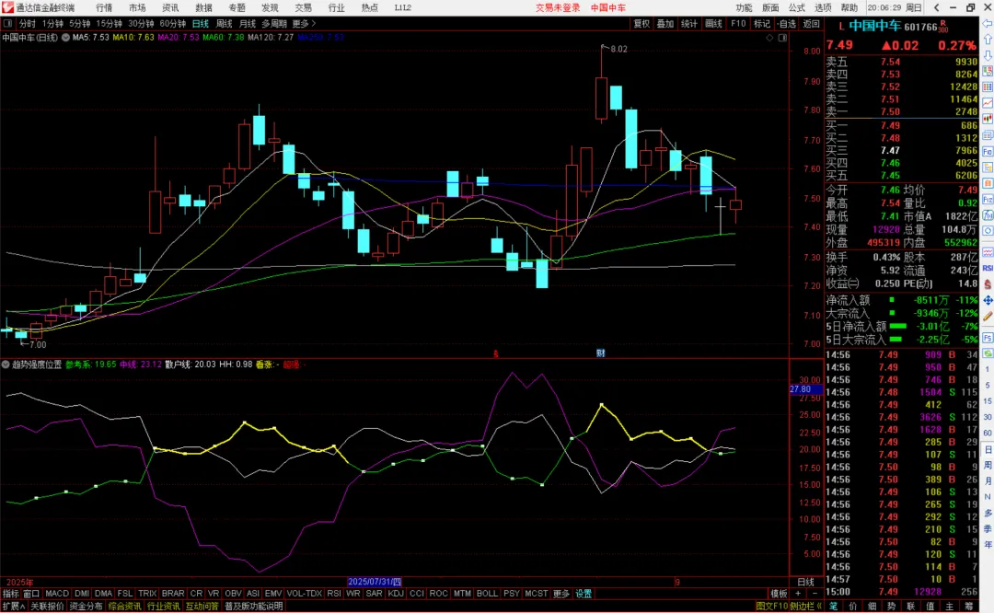Click the 财 marker on the chart
The height and width of the screenshot is (613, 994).
[600, 353]
